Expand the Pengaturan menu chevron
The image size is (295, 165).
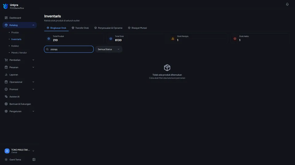click(x=33, y=111)
